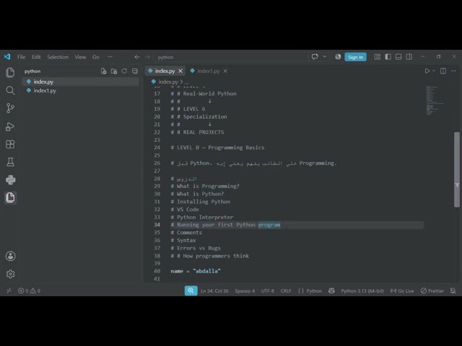
Task: Open the Extensions view
Action: point(10,144)
